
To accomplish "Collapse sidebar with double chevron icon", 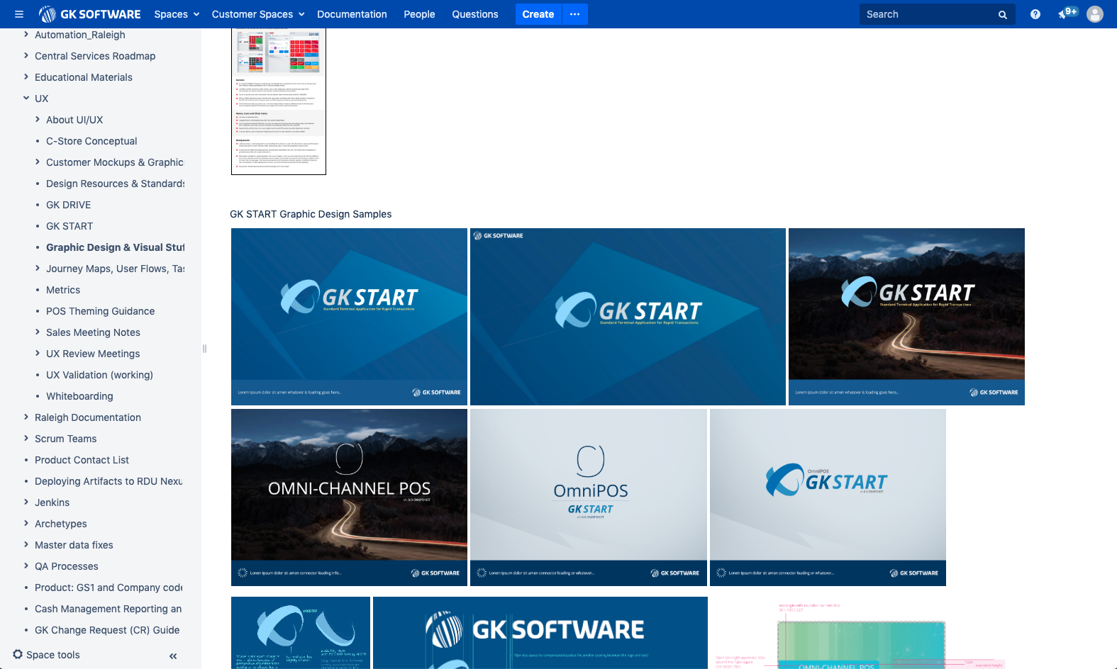I will (x=173, y=656).
